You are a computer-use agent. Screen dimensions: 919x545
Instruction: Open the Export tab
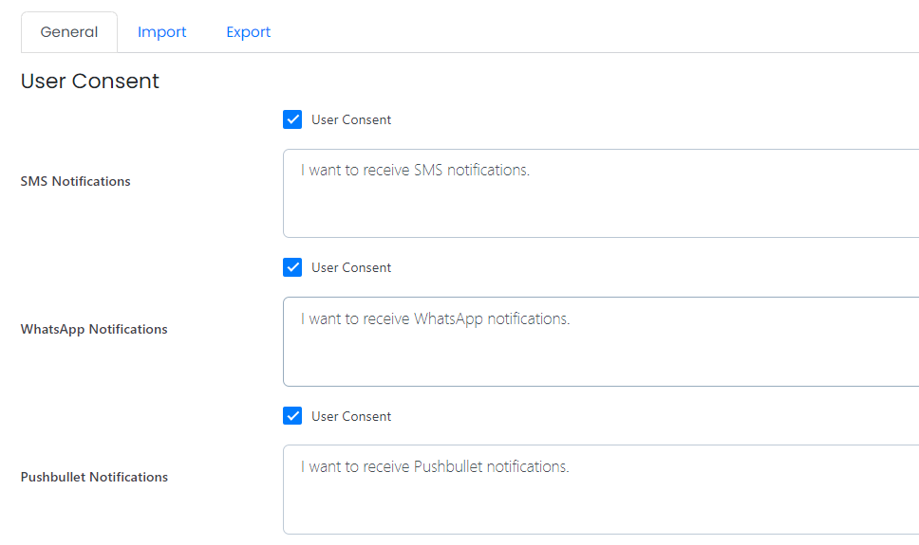click(249, 32)
